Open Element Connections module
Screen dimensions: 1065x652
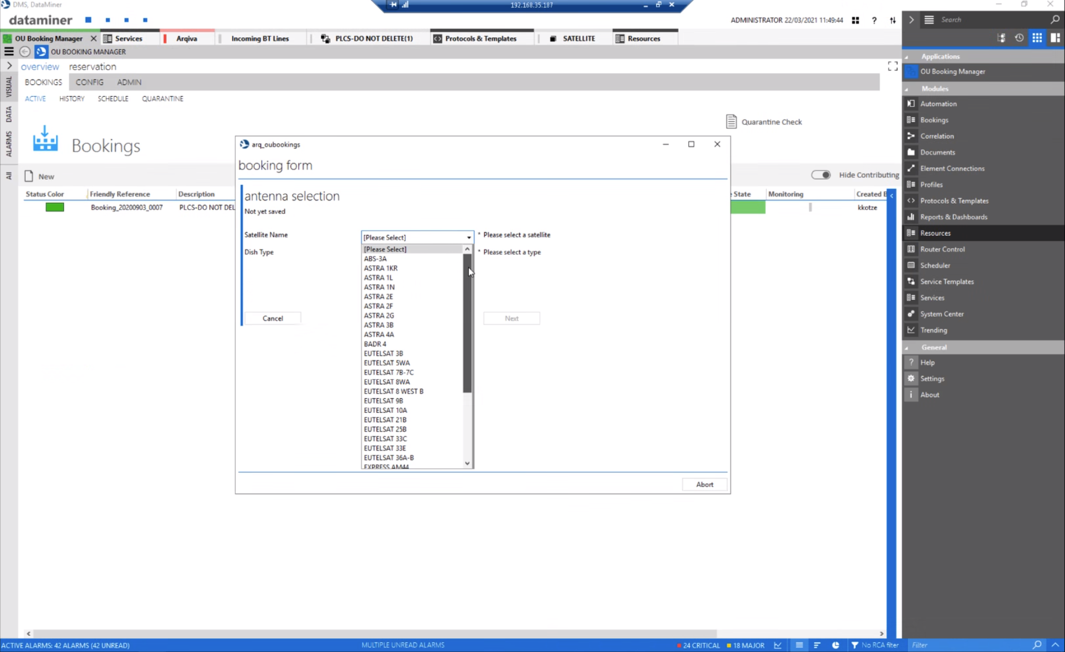tap(952, 168)
